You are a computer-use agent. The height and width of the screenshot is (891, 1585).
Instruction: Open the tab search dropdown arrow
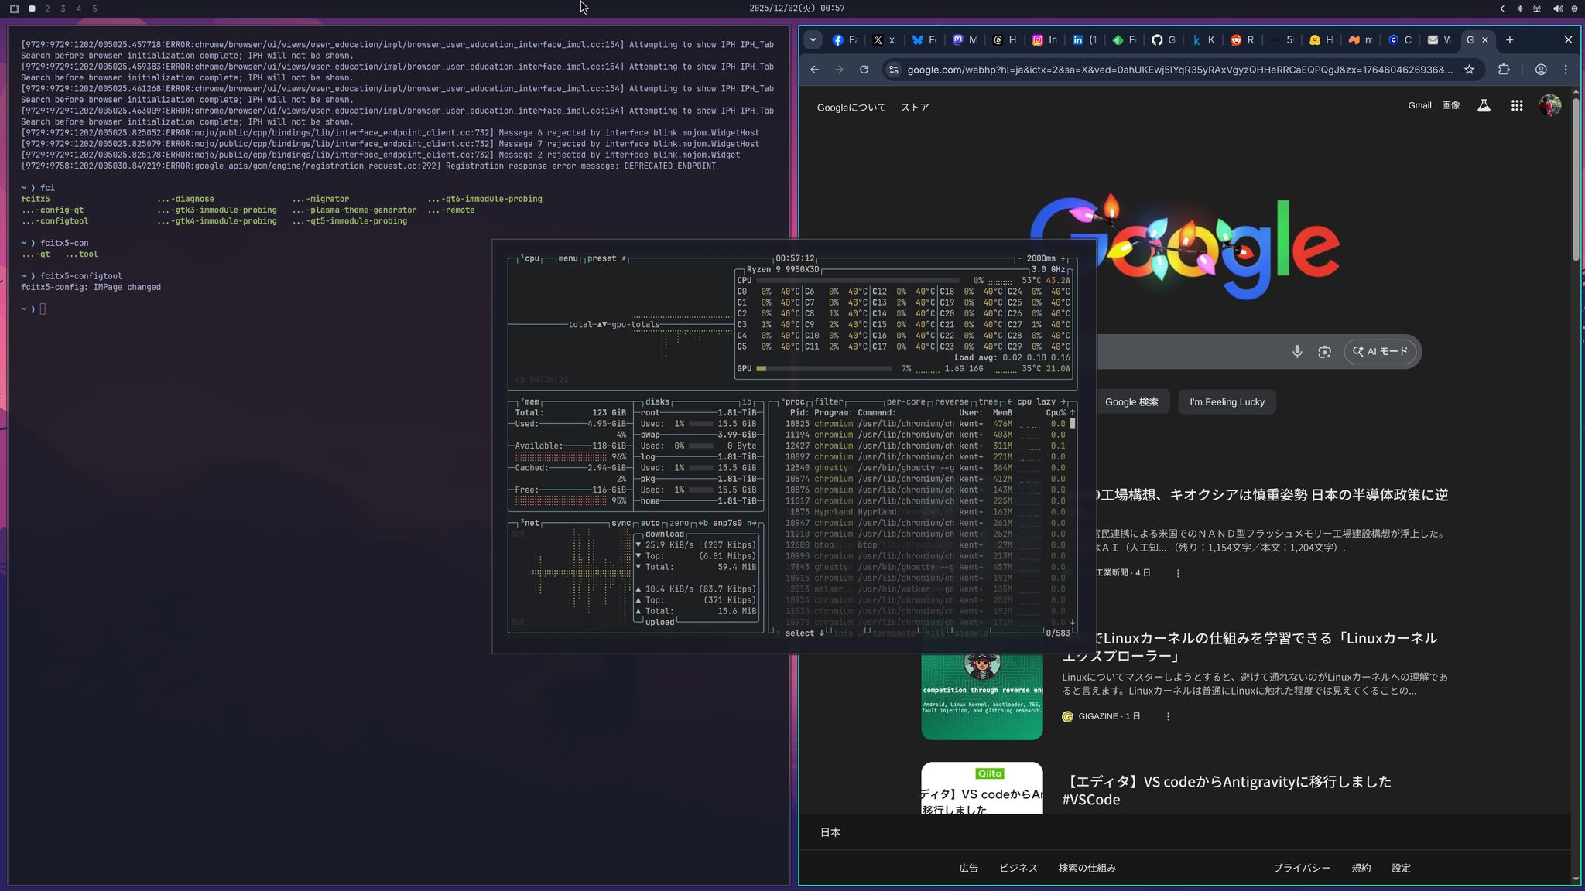click(813, 40)
